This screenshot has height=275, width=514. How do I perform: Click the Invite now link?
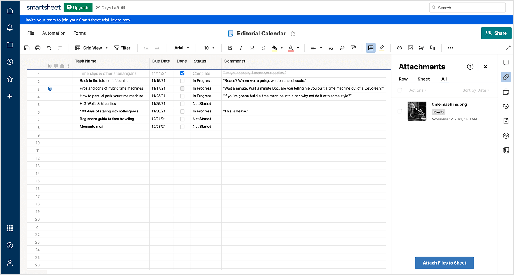coord(121,20)
